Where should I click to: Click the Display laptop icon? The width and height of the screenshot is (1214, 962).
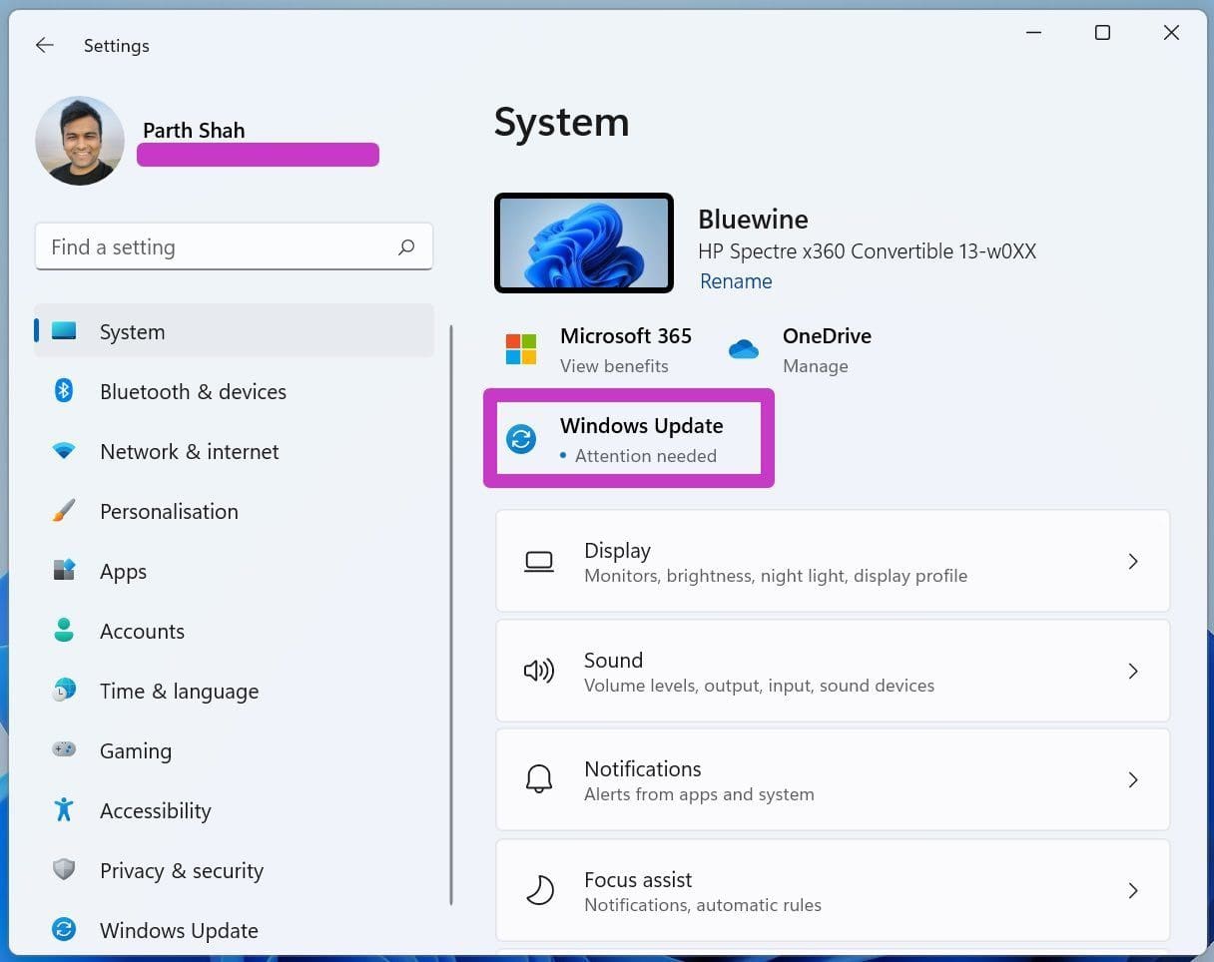pos(539,562)
